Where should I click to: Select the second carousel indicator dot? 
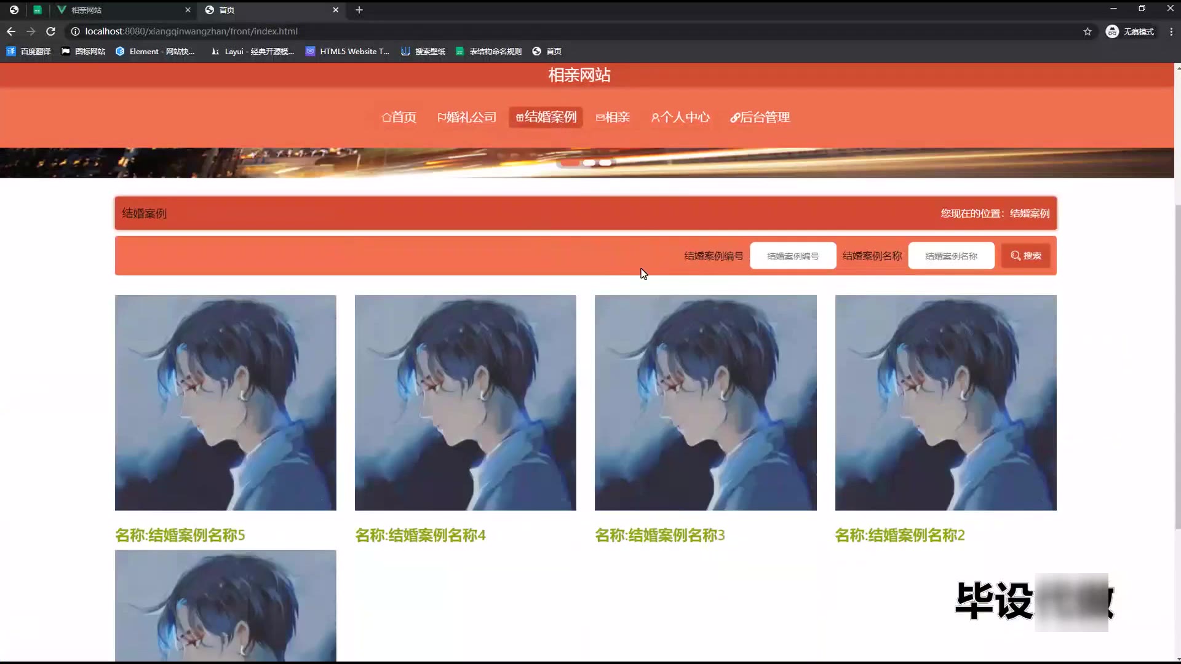[x=589, y=163]
